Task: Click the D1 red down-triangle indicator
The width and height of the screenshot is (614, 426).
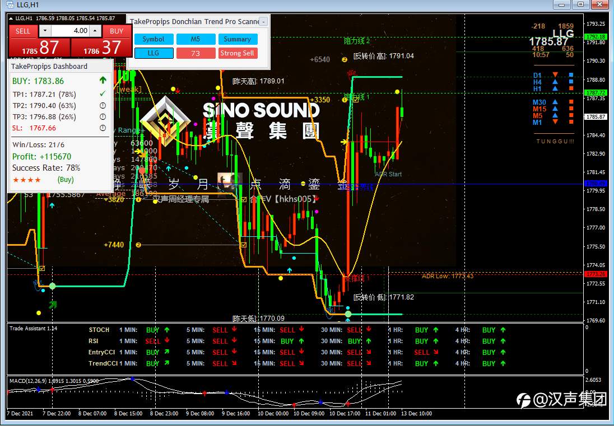Action: click(x=555, y=74)
